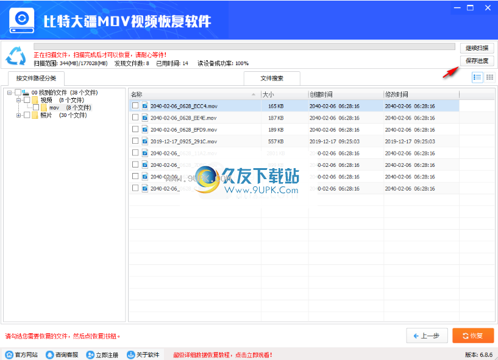Check the box for 2040-02-06_0628_EE4E.mov
Viewport: 498px width, 360px height.
click(x=135, y=117)
